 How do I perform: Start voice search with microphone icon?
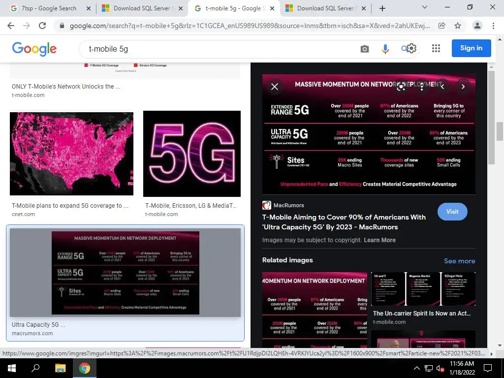[385, 49]
